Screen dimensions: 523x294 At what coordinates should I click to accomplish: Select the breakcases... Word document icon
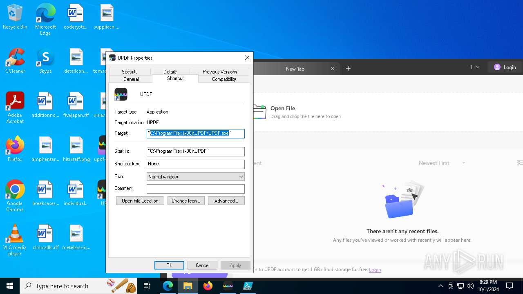tap(45, 194)
